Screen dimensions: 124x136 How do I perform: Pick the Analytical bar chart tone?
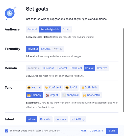click(x=71, y=95)
